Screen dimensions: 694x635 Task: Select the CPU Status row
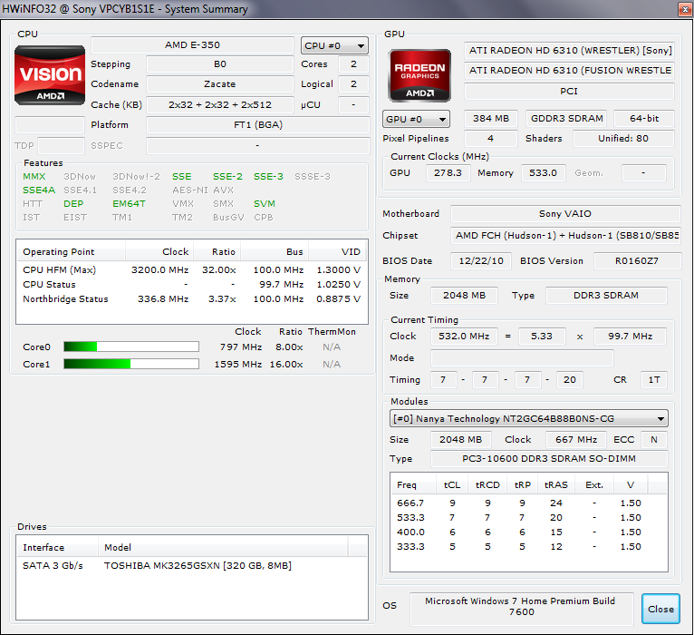click(192, 285)
